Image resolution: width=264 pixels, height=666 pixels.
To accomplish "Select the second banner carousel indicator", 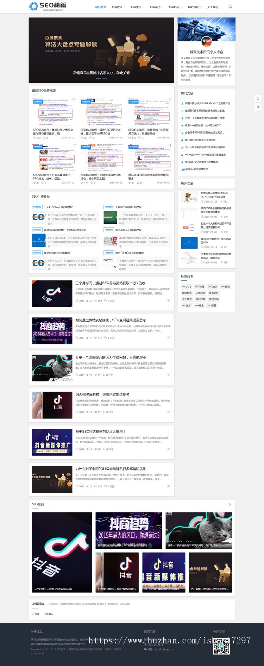I will click(x=105, y=78).
